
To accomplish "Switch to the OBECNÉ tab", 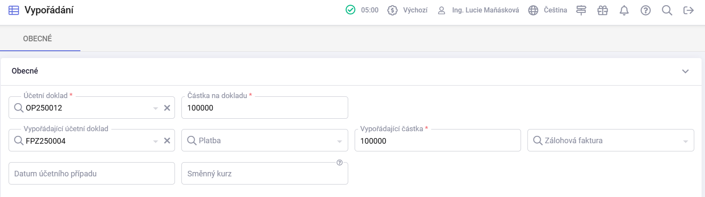I will [38, 39].
